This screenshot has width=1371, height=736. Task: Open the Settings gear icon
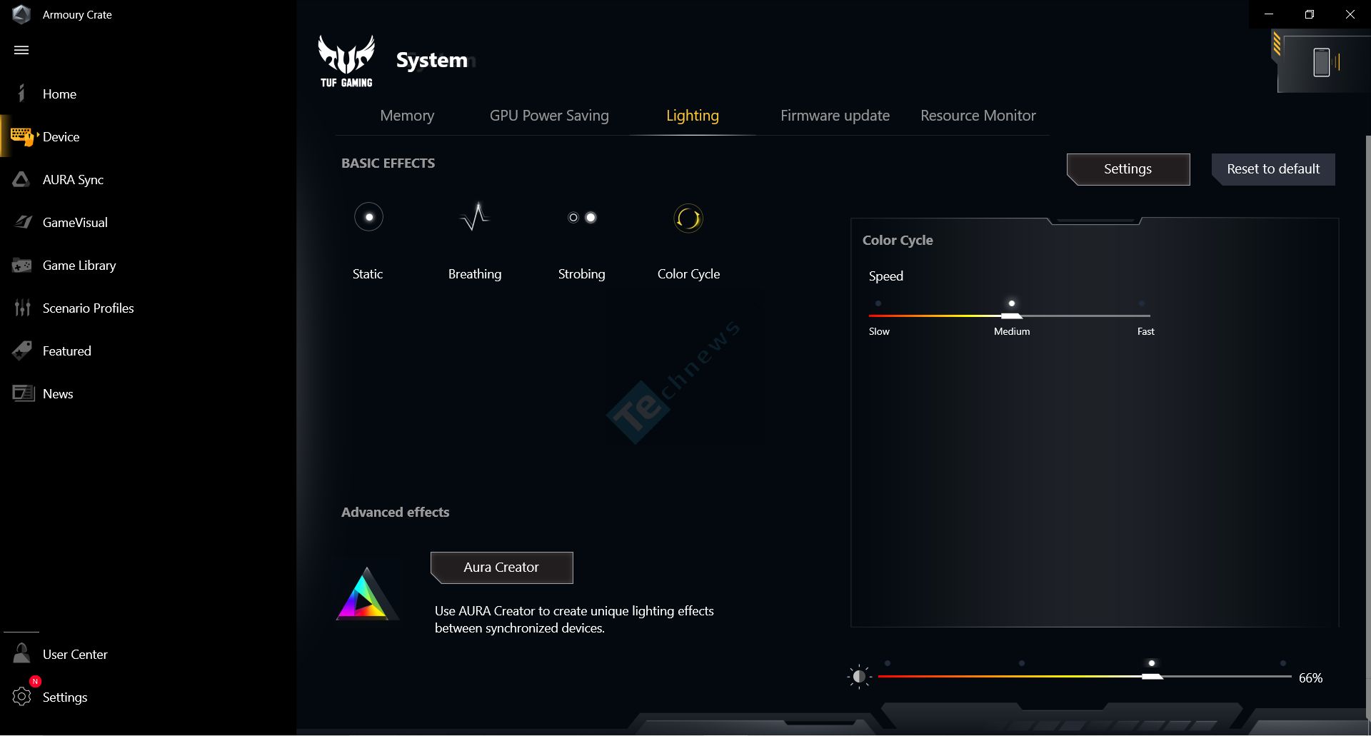(21, 697)
